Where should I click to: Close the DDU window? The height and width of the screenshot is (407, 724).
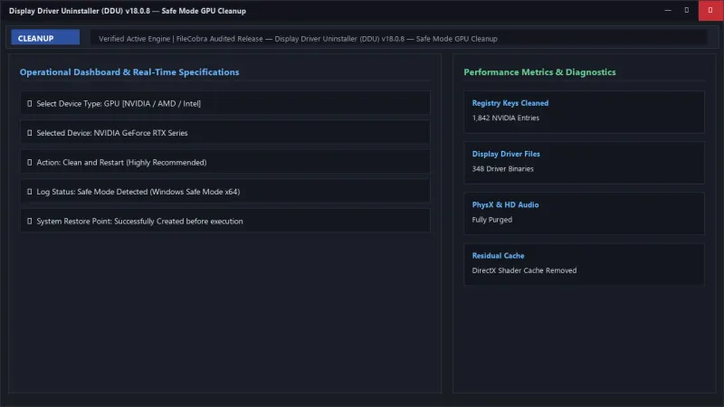click(710, 10)
